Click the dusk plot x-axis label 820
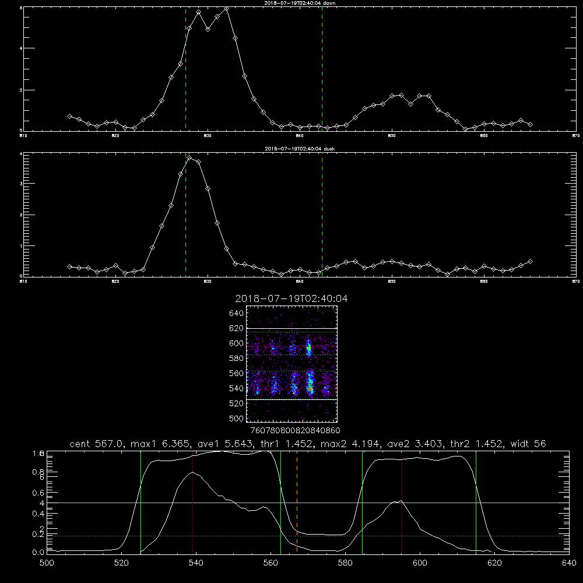The width and height of the screenshot is (583, 583). click(x=115, y=282)
